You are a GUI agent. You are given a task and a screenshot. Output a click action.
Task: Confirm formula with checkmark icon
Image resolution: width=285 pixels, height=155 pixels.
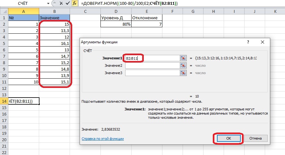point(68,3)
